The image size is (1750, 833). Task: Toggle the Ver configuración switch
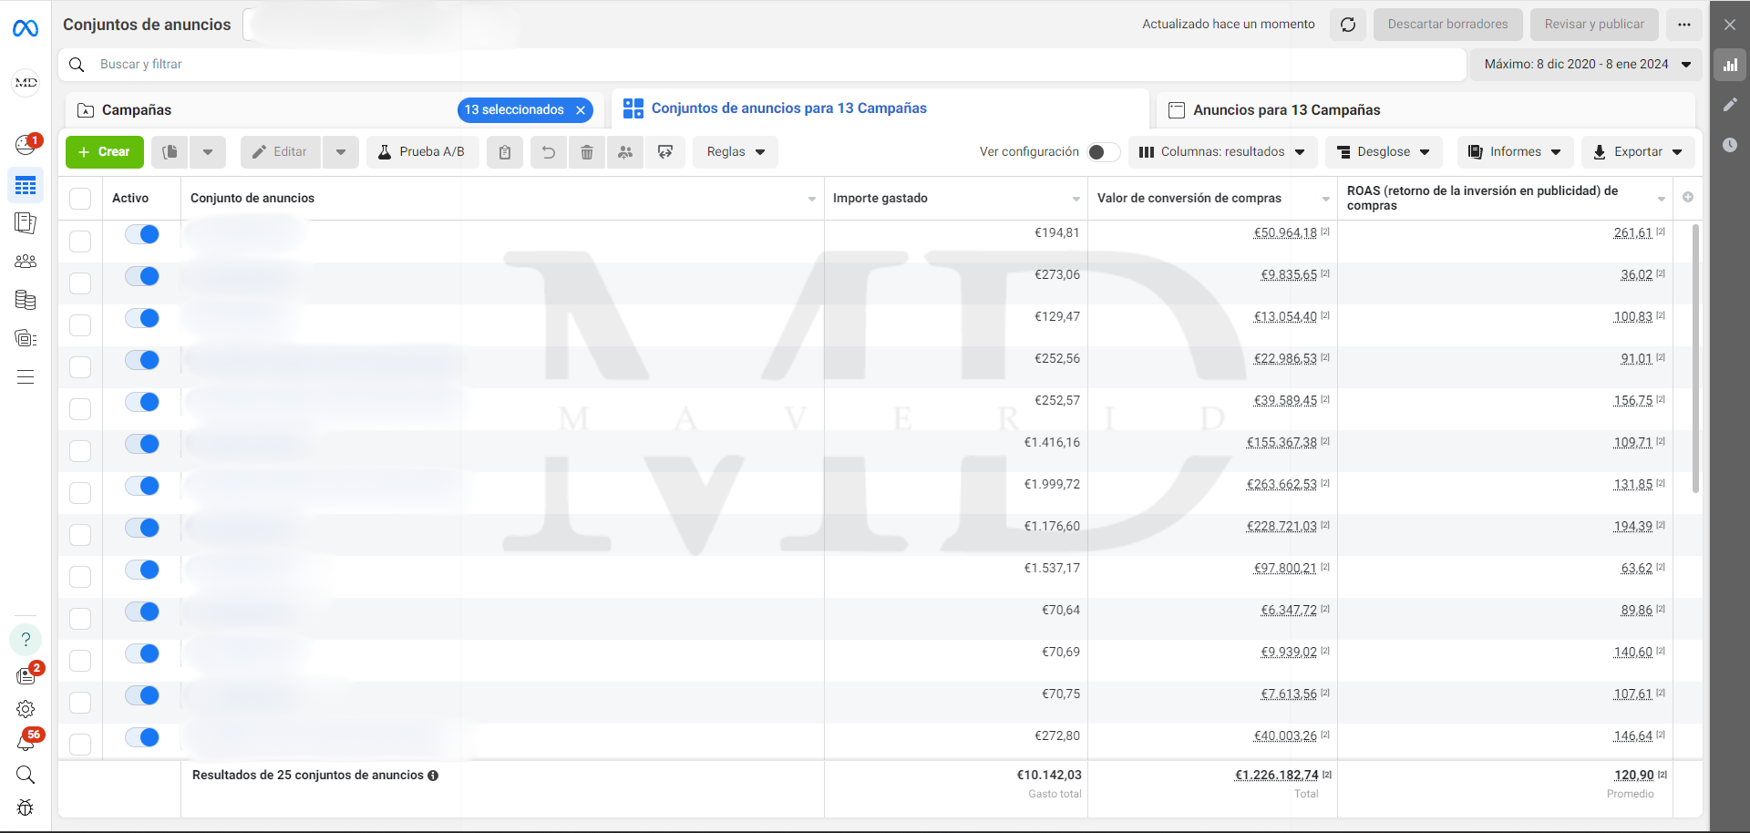1103,152
